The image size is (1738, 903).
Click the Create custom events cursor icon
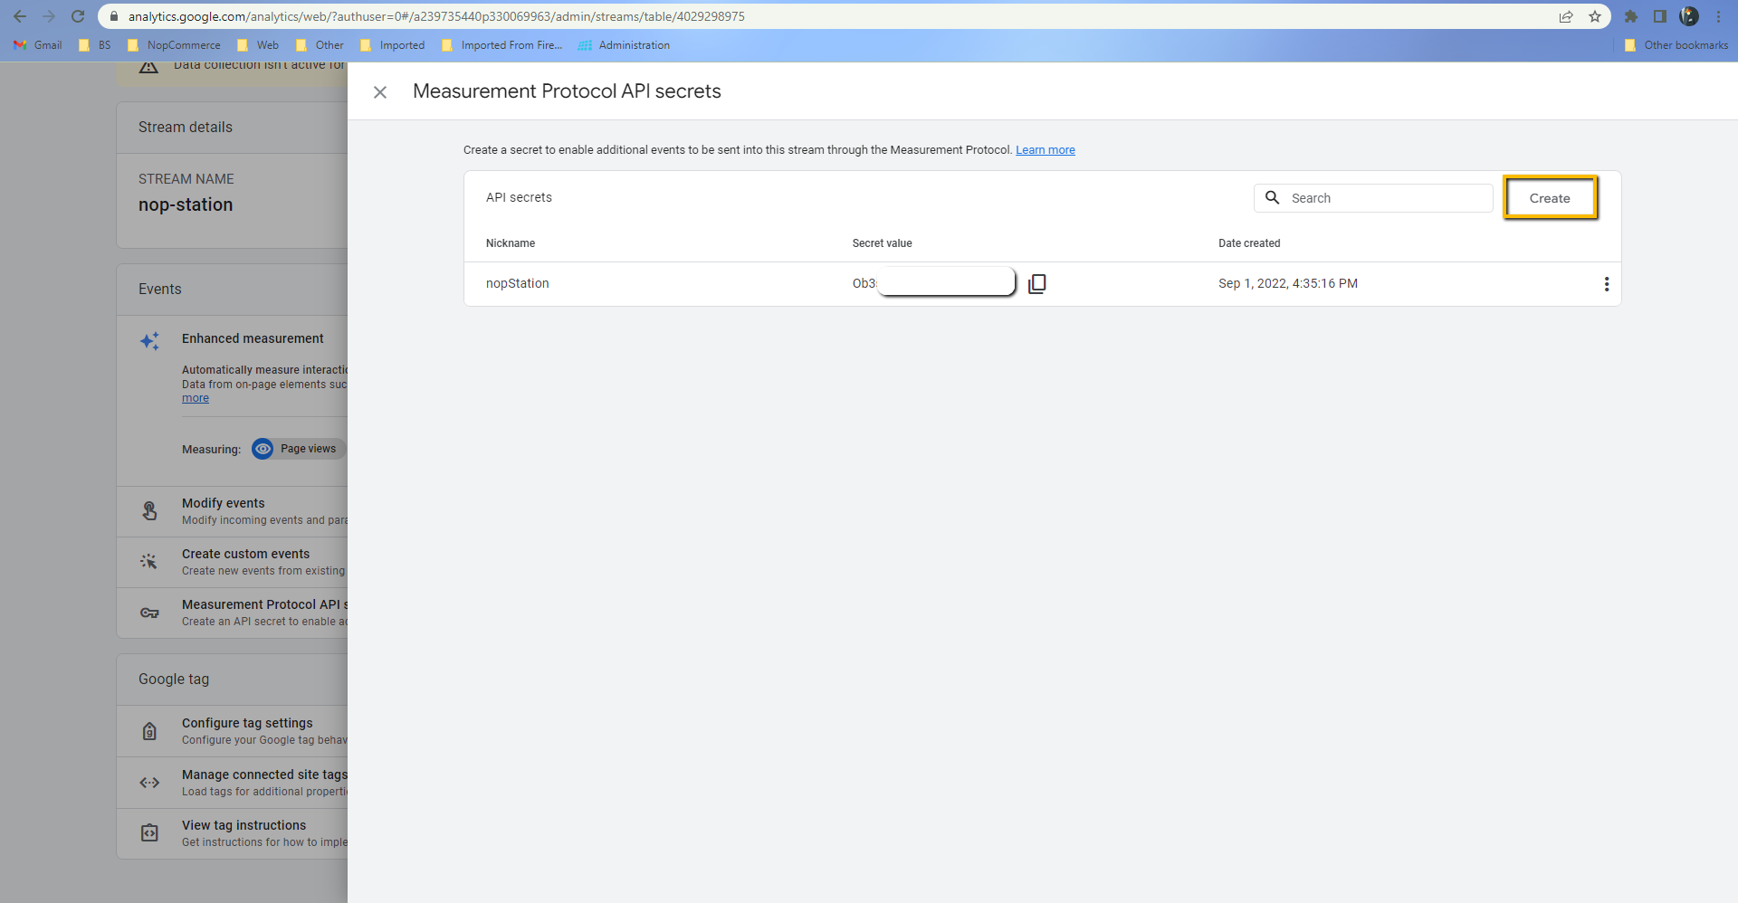coord(149,562)
